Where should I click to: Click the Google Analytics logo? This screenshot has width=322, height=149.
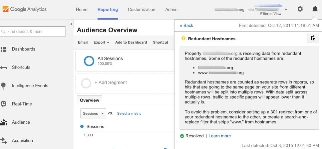click(x=24, y=9)
